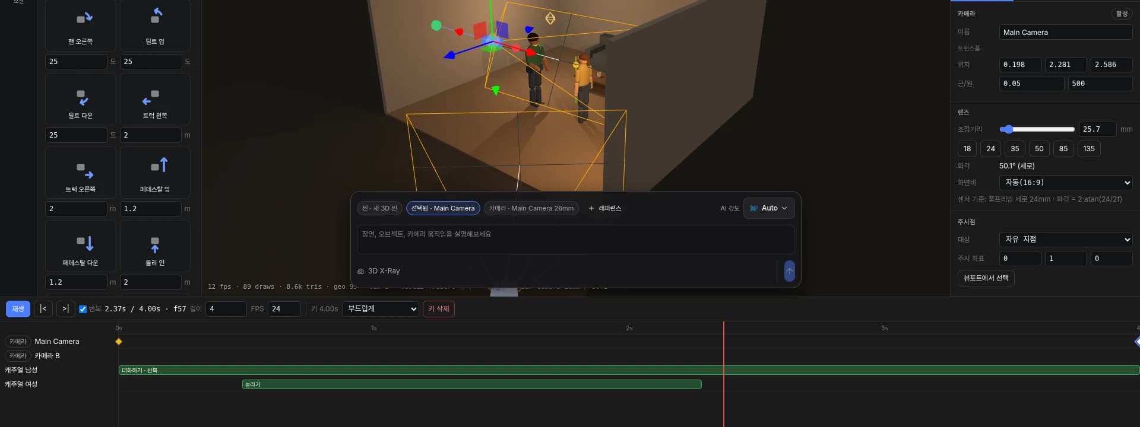Select the 팬 오른쪽 camera move icon
Viewport: 1140px width, 427px height.
tap(81, 25)
